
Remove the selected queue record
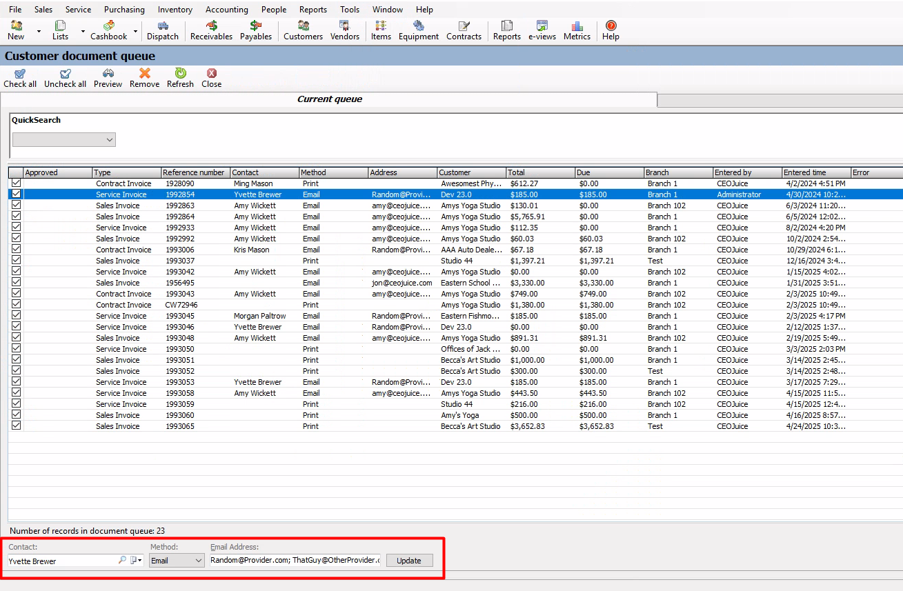click(144, 78)
